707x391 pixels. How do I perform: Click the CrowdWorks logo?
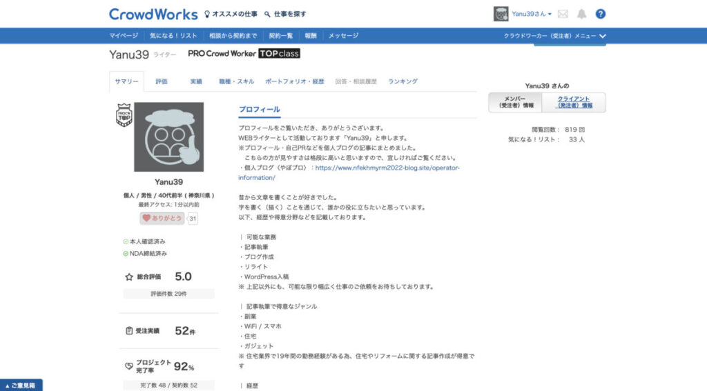[x=153, y=14]
